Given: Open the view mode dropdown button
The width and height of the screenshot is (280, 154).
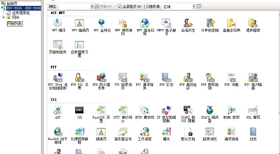Looking at the screenshot, I should [199, 7].
